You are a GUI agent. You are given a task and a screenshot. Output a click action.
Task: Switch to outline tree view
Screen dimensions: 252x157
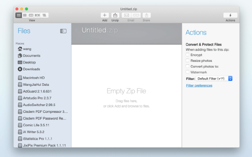coord(44,15)
